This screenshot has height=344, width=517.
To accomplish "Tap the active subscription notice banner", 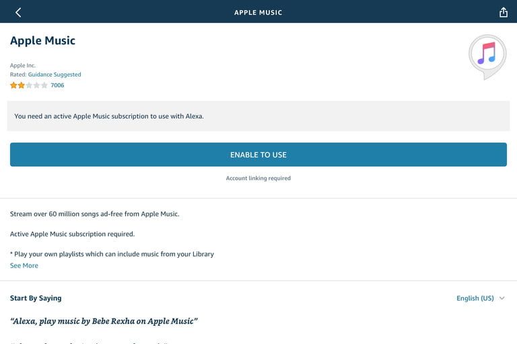I will pos(258,116).
